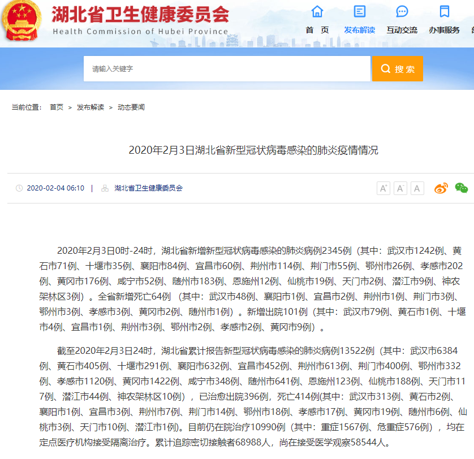Click the 湖北省卫生健康委员会 source name
The height and width of the screenshot is (459, 474).
148,188
